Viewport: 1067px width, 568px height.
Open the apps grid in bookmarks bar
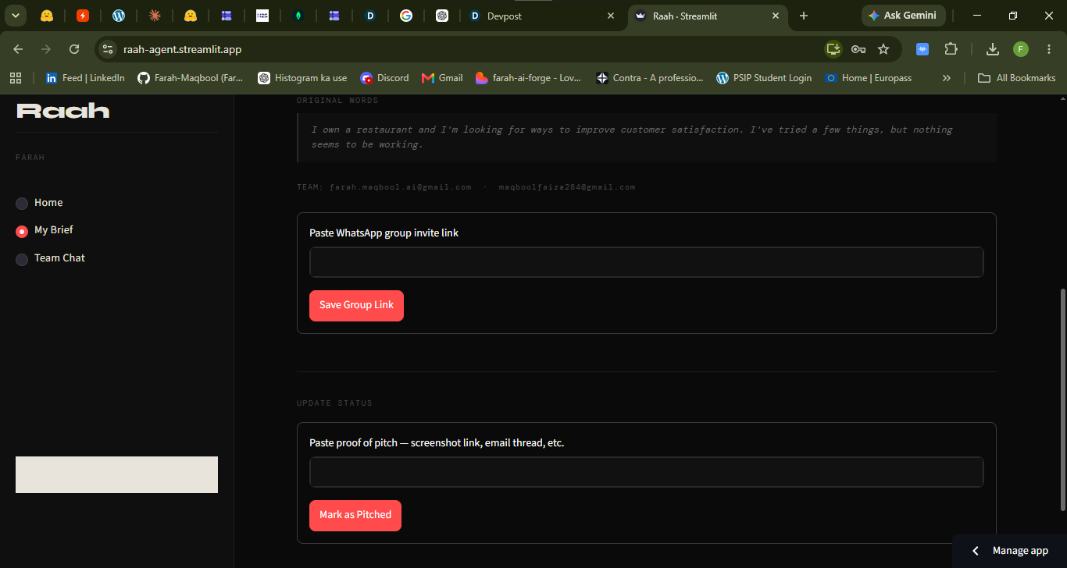point(16,78)
